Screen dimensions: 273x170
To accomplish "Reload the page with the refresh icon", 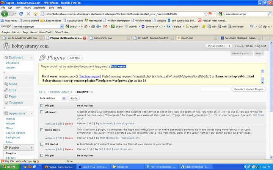I will click(21, 14).
